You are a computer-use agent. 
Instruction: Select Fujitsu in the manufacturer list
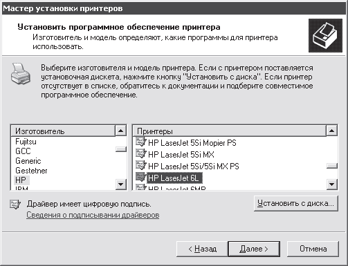(26, 142)
